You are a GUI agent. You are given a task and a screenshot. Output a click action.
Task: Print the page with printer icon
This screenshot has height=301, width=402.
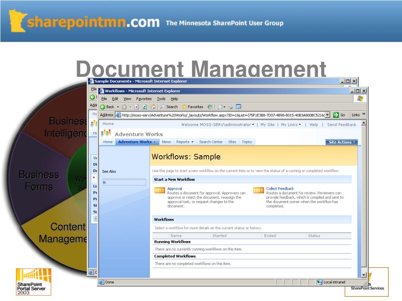230,107
